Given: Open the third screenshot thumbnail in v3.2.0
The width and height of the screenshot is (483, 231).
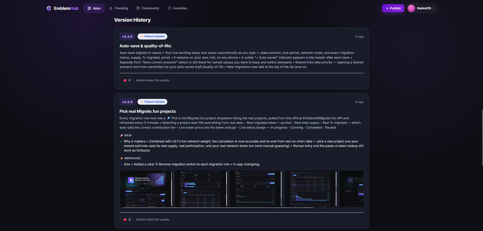Looking at the screenshot, I should click(255, 189).
